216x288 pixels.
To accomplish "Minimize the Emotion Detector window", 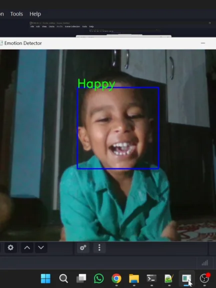I will point(203,43).
